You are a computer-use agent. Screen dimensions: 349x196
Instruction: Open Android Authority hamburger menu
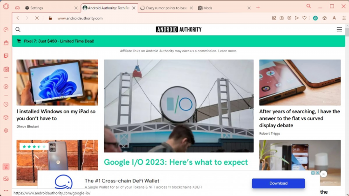(x=339, y=29)
